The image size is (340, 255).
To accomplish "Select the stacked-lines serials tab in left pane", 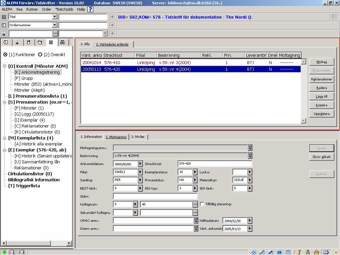I will pyautogui.click(x=51, y=42).
